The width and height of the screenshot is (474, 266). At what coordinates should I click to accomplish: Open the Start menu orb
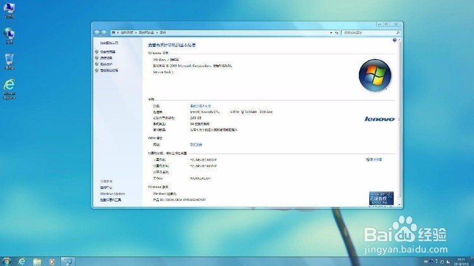(x=6, y=262)
